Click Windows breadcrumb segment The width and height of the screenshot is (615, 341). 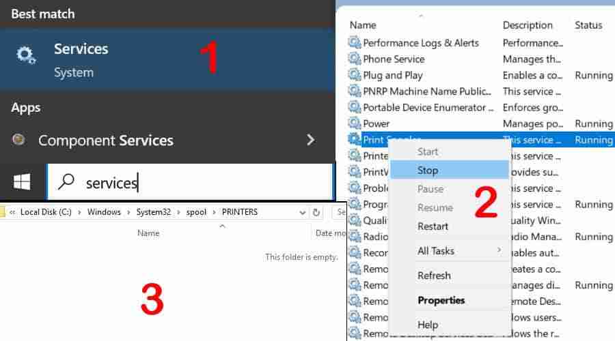pyautogui.click(x=104, y=212)
